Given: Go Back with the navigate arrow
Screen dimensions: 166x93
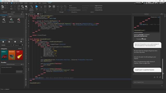Looking at the screenshot, I should 11,7.
